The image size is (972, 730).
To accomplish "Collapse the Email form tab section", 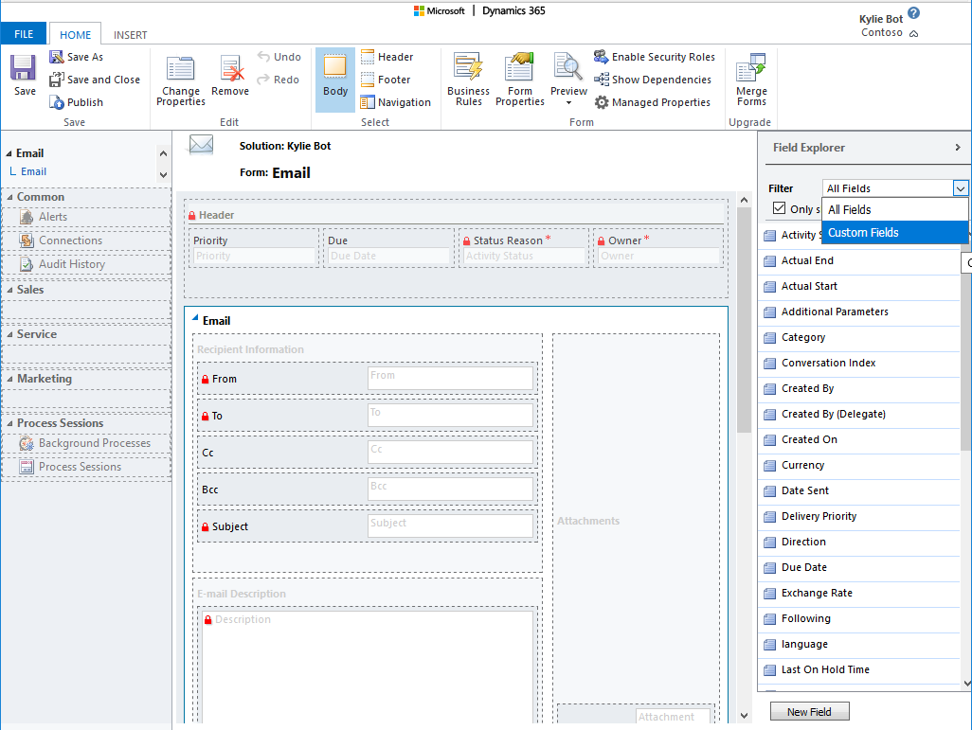I will click(195, 318).
